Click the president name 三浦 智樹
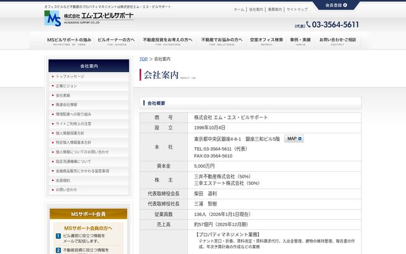Image resolution: width=406 pixels, height=254 pixels. 206,204
